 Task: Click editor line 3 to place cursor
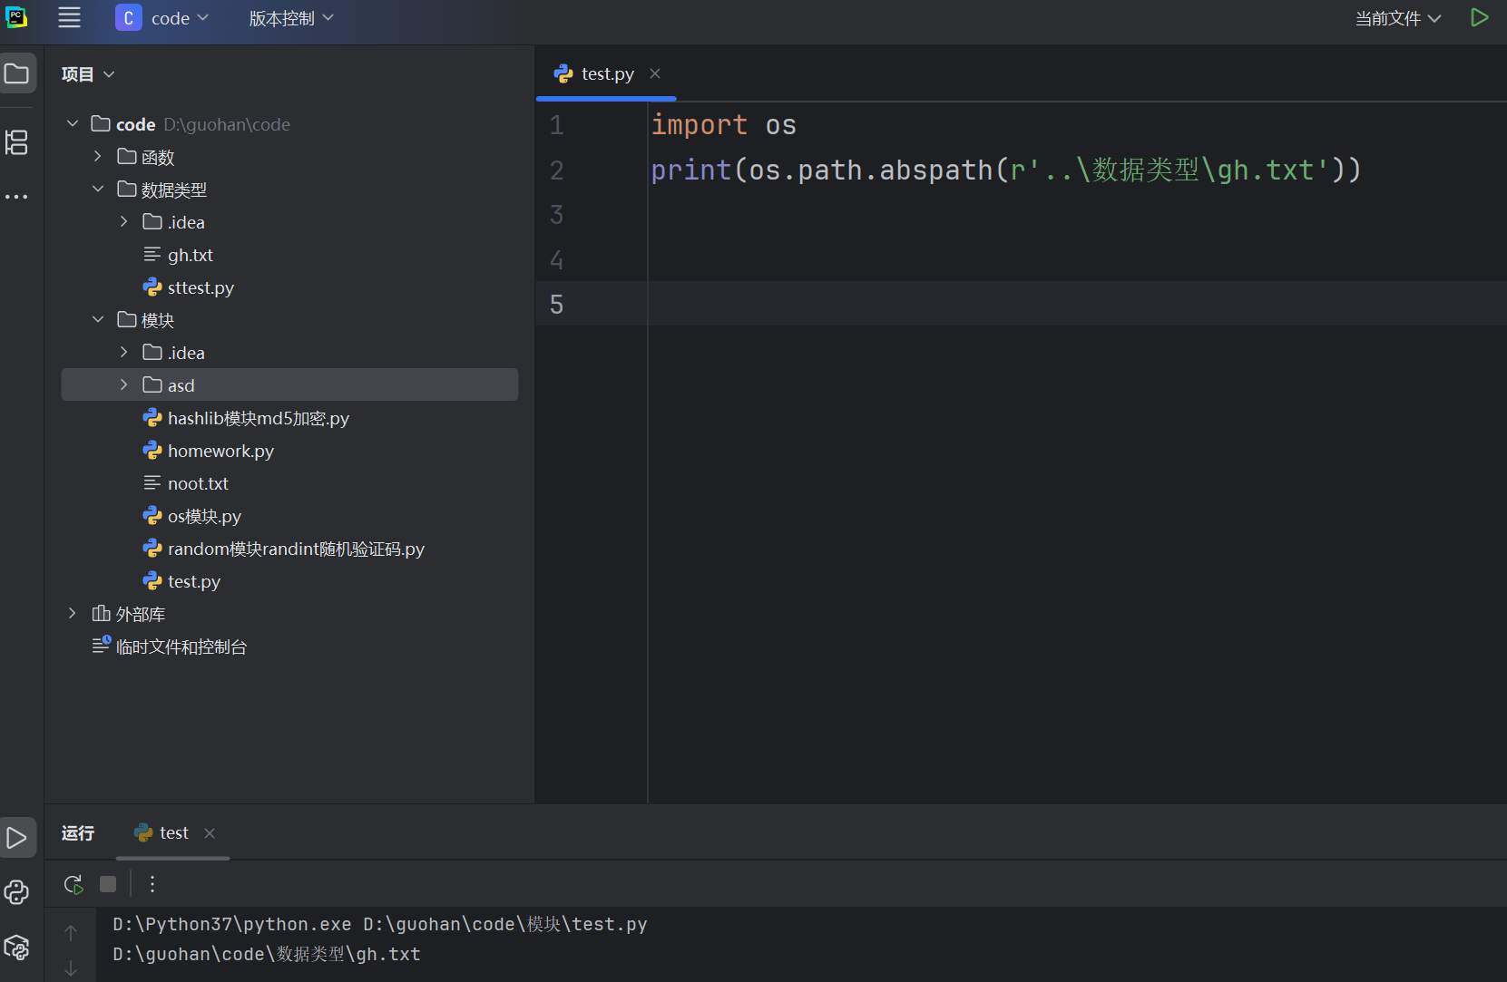(907, 215)
